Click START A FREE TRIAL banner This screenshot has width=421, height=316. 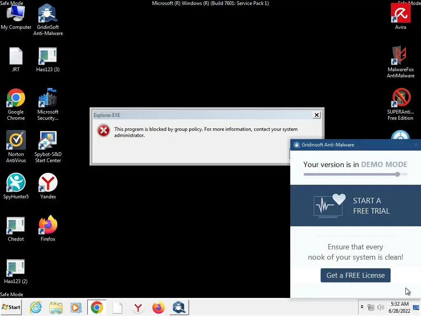[x=356, y=205]
